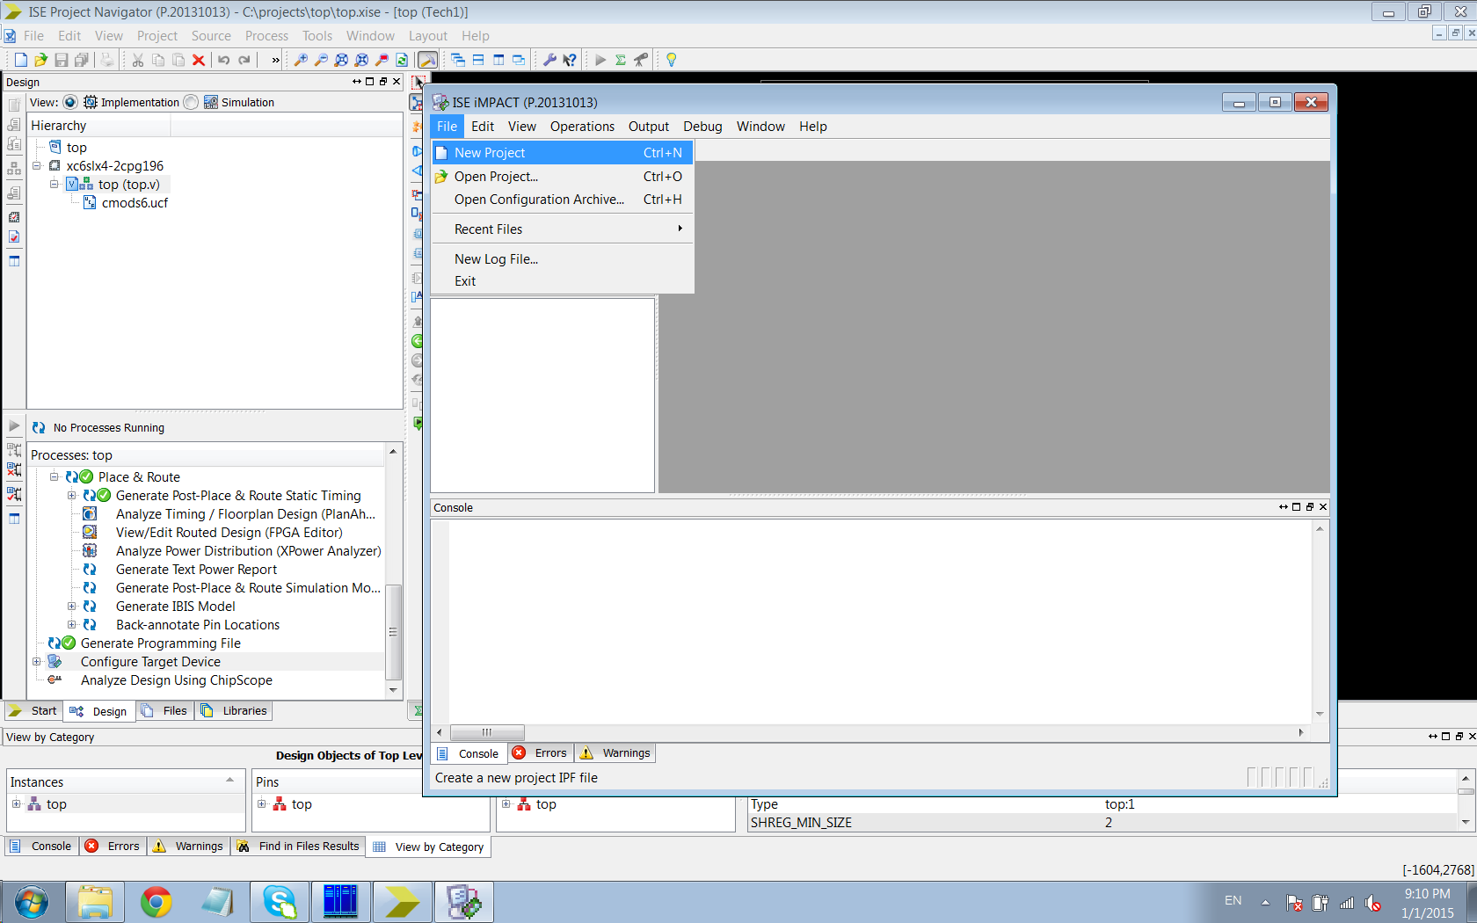Viewport: 1477px width, 923px height.
Task: Collapse the Place & Route process node
Action: click(55, 476)
